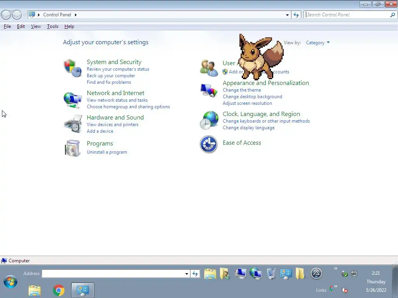Click Appearance and Personalization monitor icon
The image size is (398, 298).
[209, 90]
